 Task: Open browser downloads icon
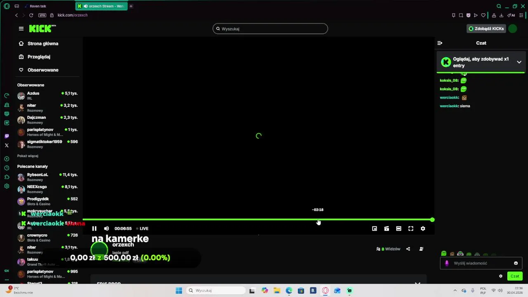click(501, 15)
